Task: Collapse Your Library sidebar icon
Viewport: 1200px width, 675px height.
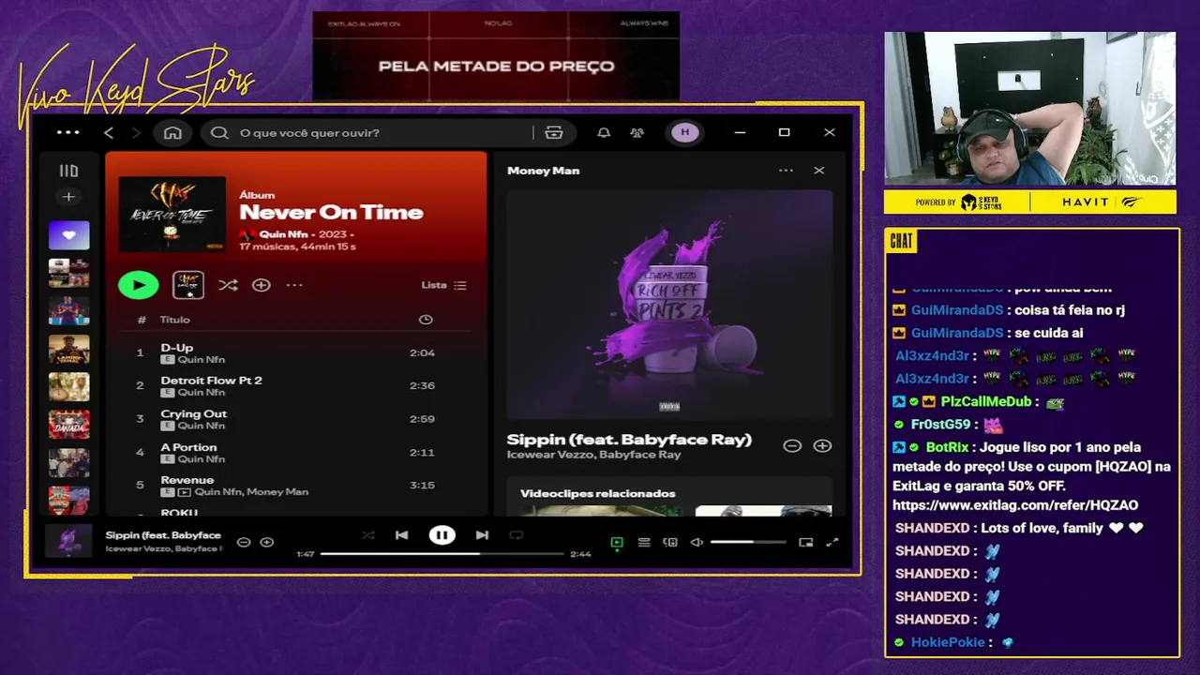Action: pos(68,171)
